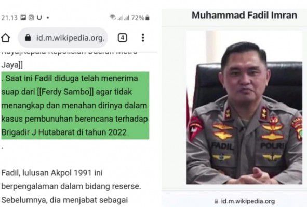
Task: Tap the padlock beside the bottom id.m.wikipedia.org caption
Action: [216, 201]
